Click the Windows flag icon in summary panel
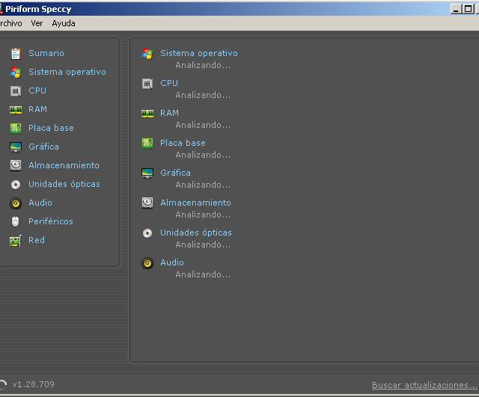 [x=147, y=54]
